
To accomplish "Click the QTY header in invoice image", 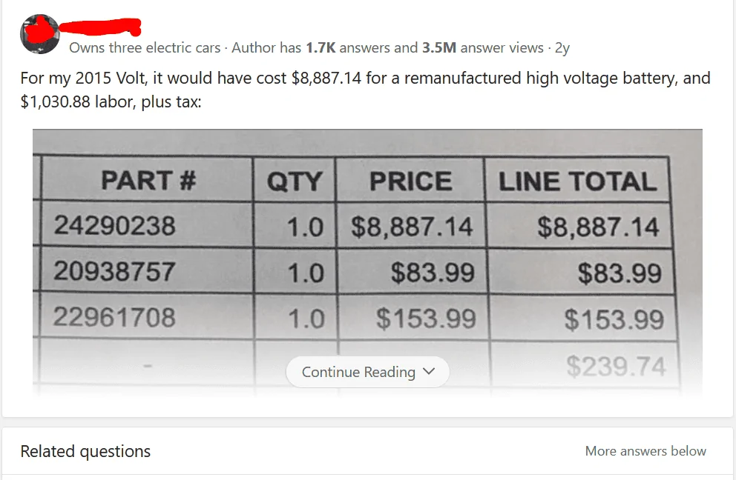I will (x=295, y=181).
